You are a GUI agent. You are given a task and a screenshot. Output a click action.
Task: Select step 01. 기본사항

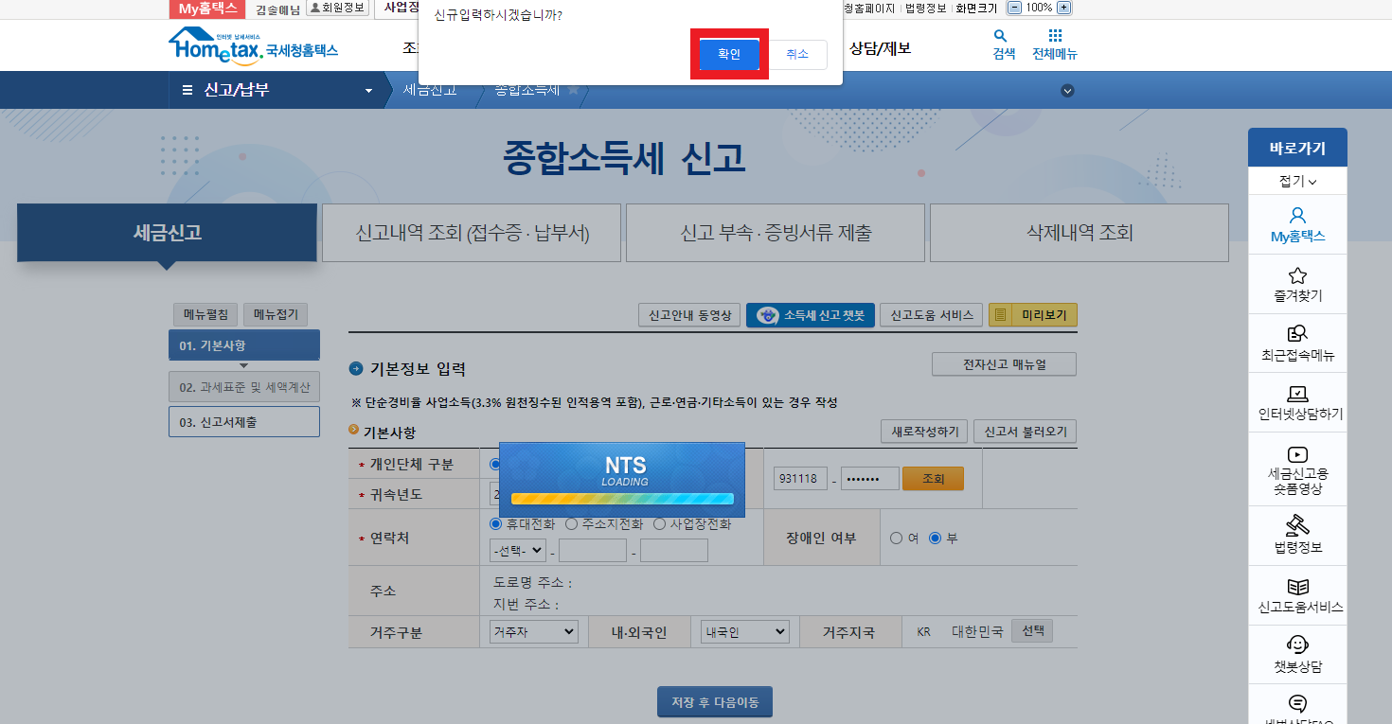[244, 345]
